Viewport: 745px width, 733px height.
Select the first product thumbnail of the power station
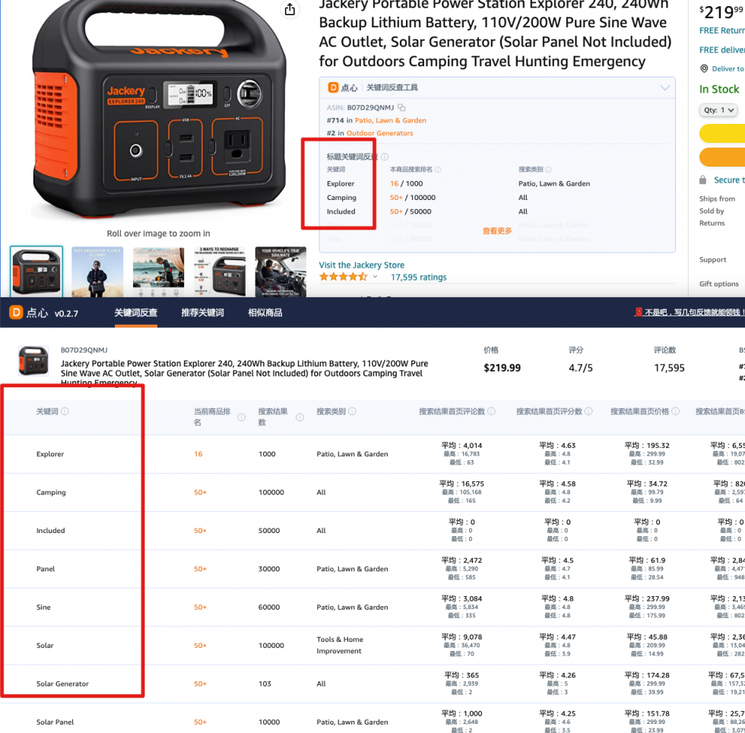(36, 271)
